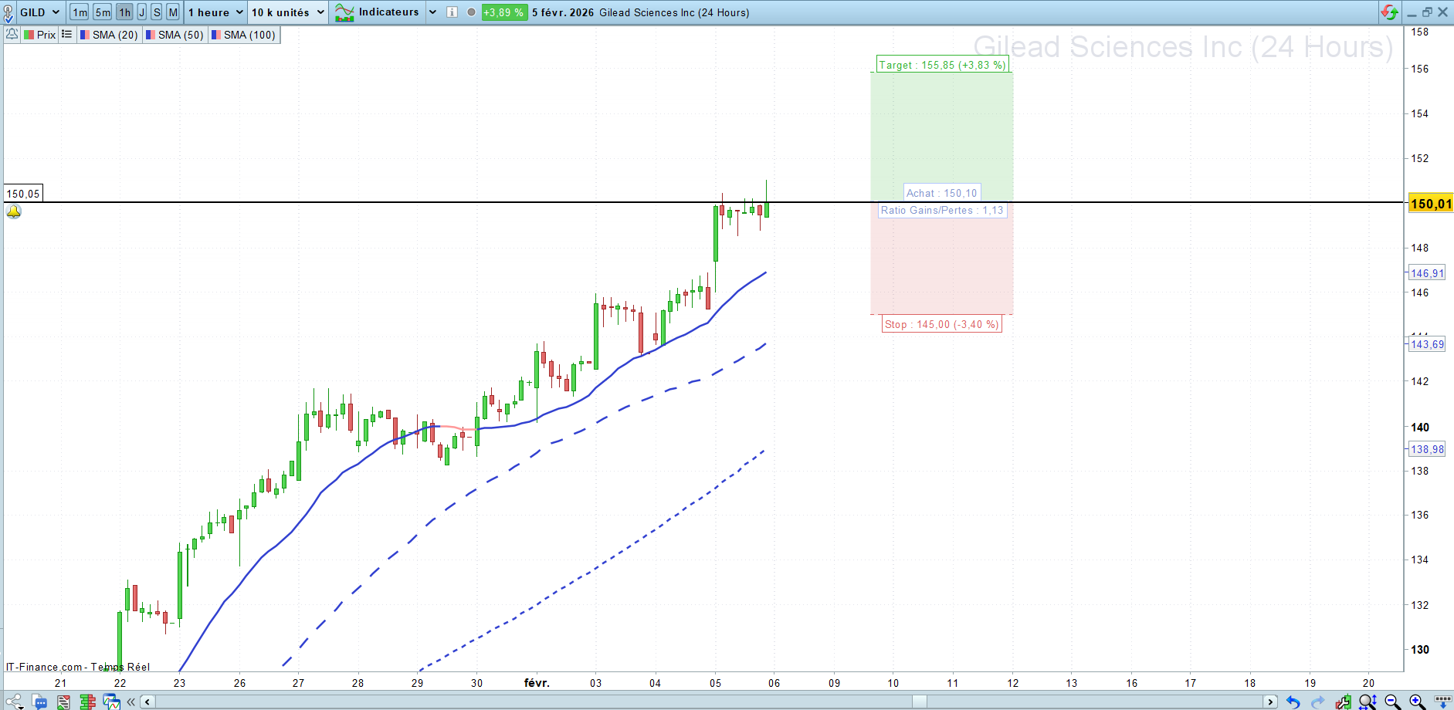
Task: Click the 143,69 SMA value label
Action: [1427, 344]
